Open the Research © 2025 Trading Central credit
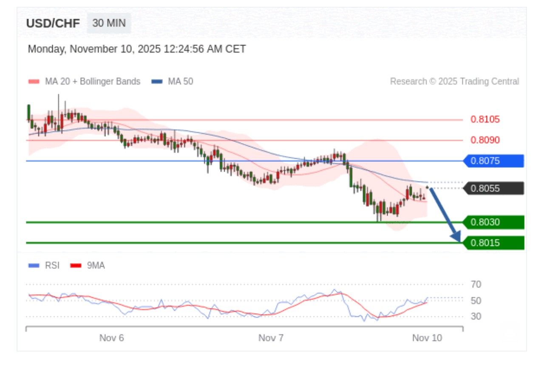The width and height of the screenshot is (544, 366). coord(454,82)
